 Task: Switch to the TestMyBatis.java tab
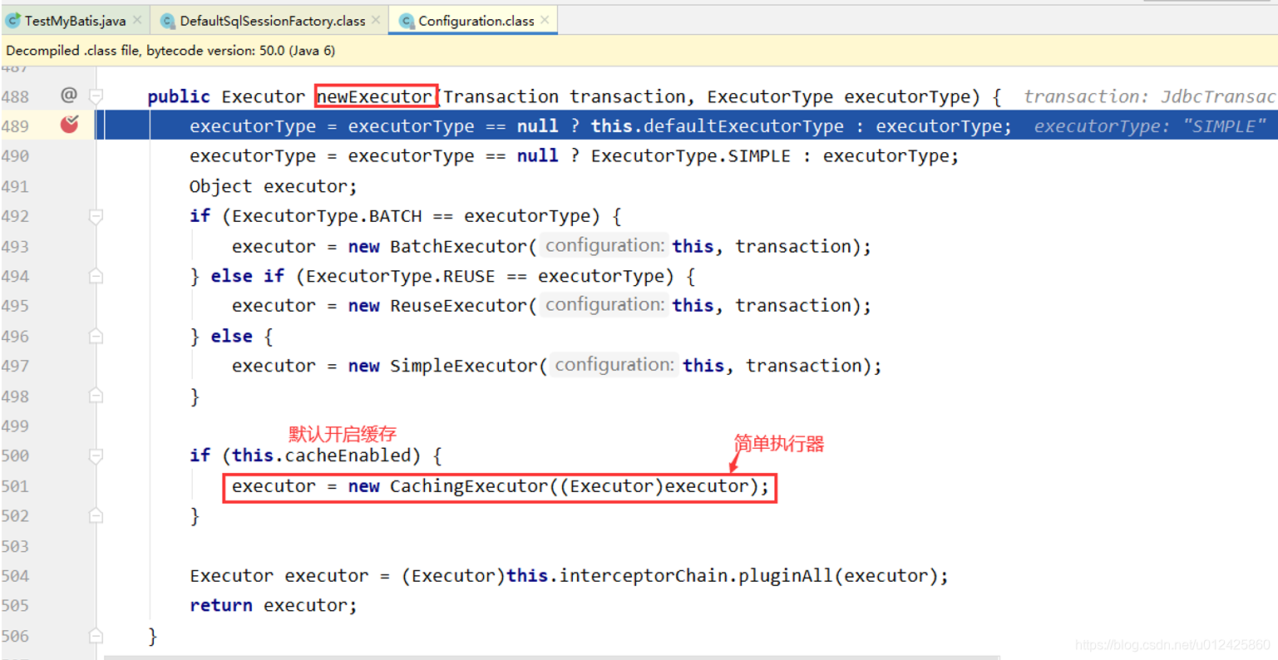75,21
